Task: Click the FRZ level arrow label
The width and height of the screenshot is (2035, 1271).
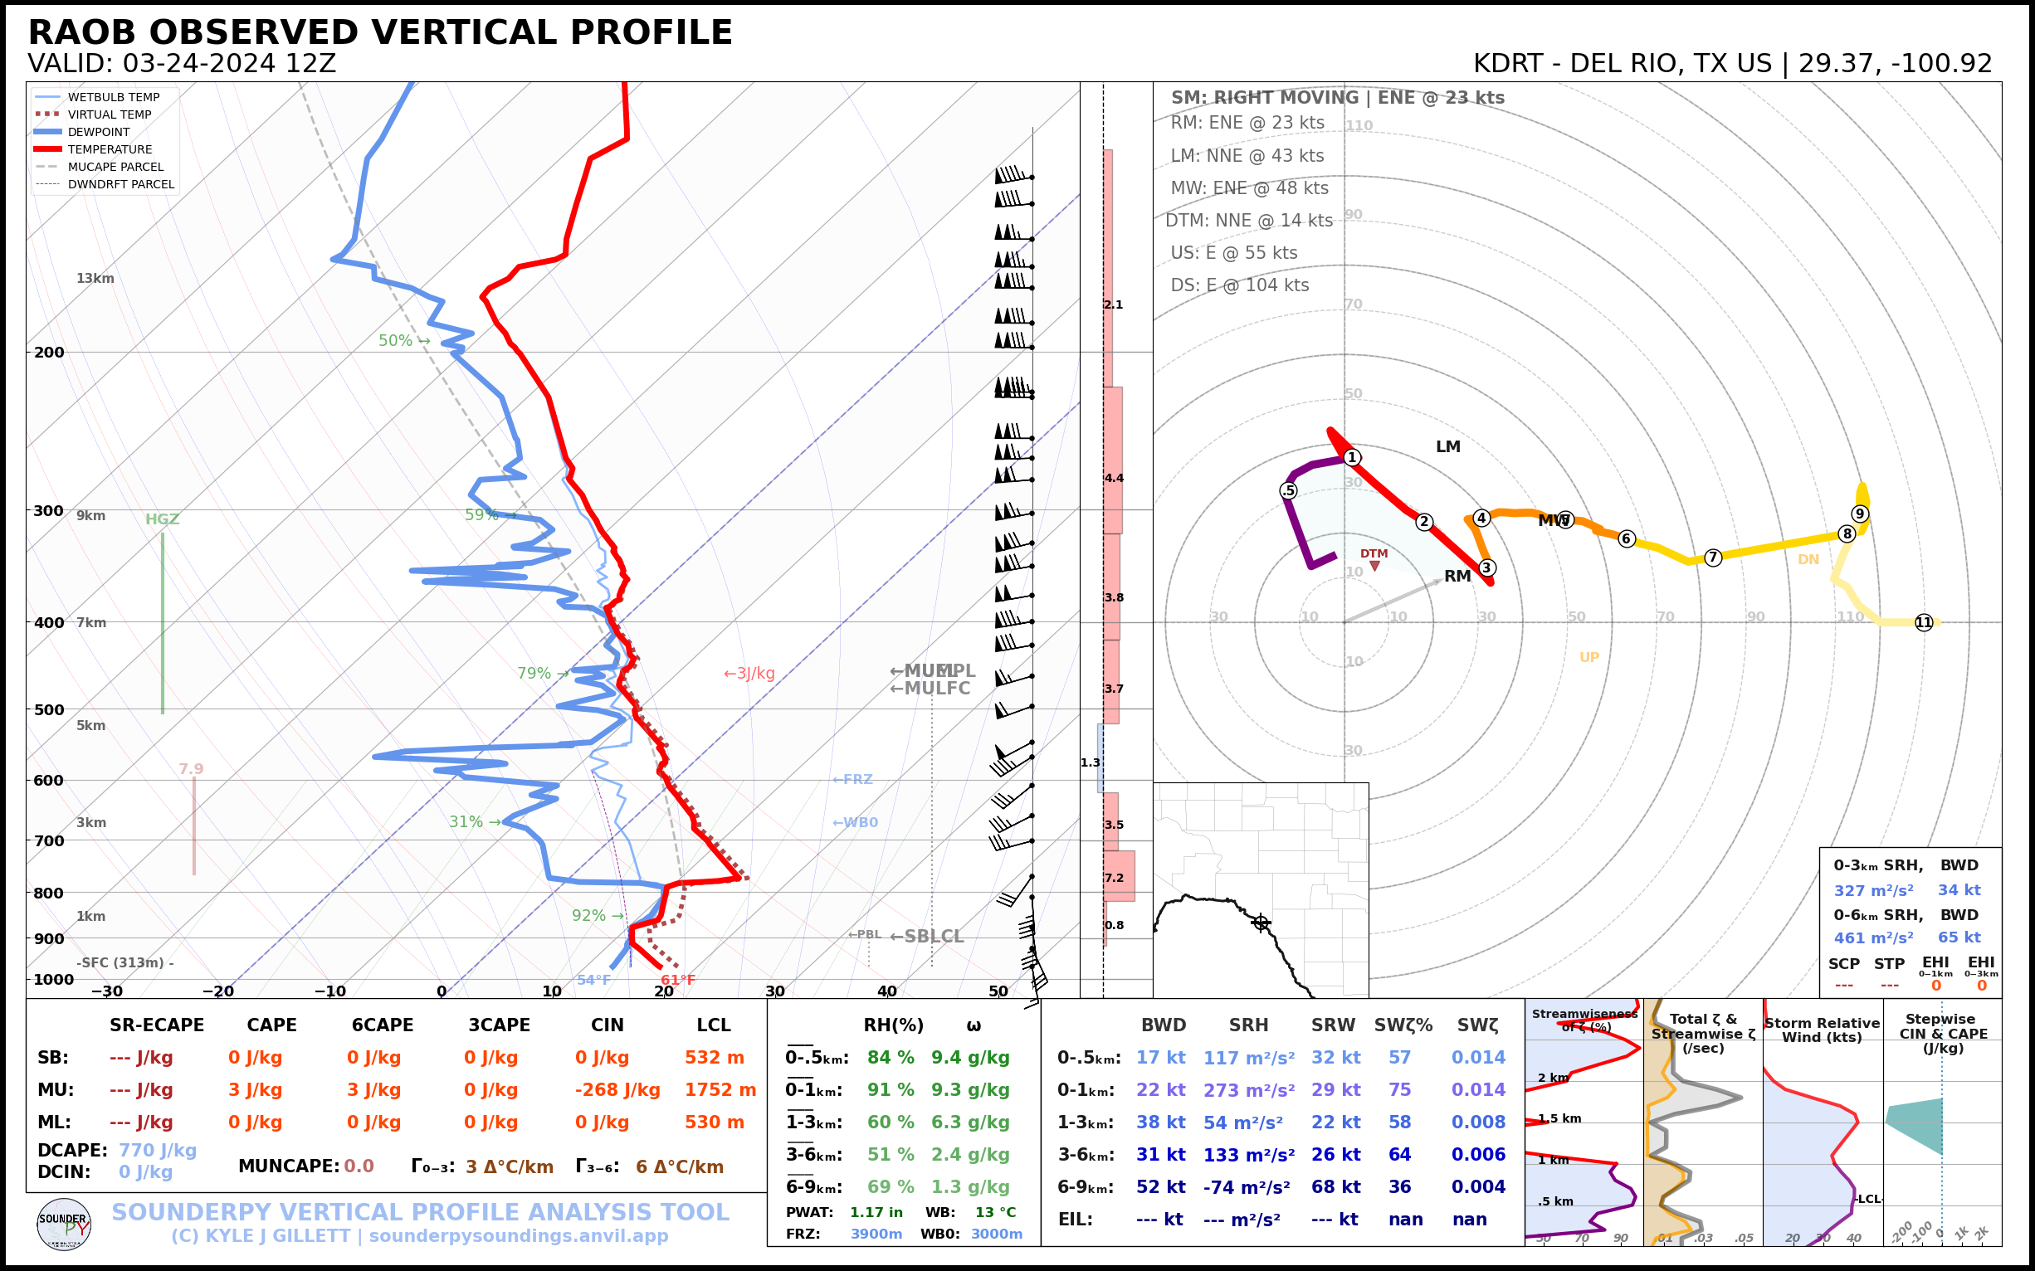Action: [x=852, y=779]
